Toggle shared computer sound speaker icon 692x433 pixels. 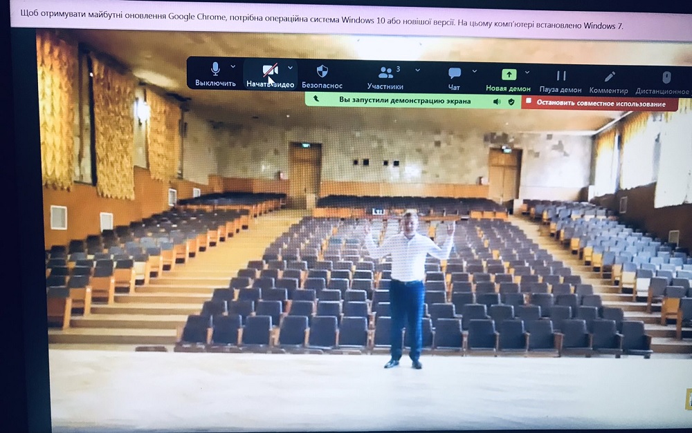(x=497, y=102)
